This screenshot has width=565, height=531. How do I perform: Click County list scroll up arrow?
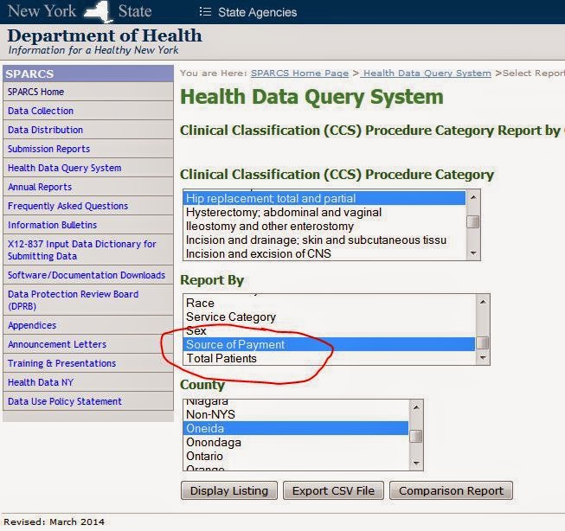416,407
